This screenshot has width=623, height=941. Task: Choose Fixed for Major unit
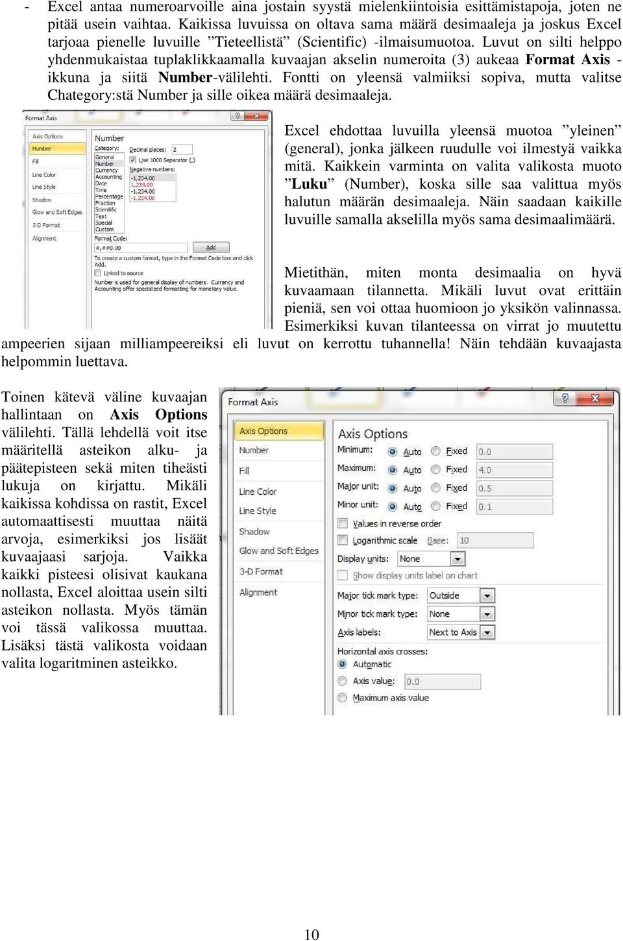435,488
